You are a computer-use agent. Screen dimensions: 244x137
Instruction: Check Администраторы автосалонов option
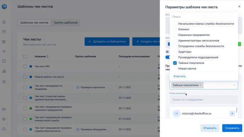coord(175,41)
